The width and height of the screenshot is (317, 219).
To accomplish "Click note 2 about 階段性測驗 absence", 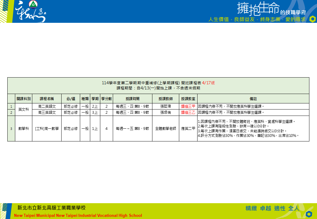I will click(233, 126).
